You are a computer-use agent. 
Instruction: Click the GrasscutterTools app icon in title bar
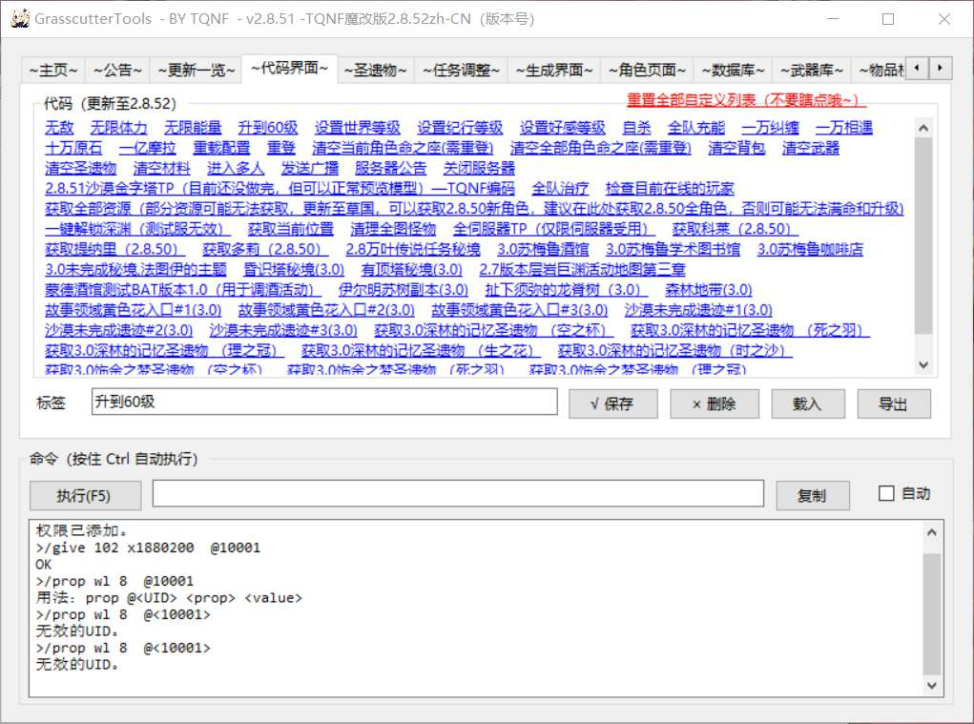click(x=19, y=19)
